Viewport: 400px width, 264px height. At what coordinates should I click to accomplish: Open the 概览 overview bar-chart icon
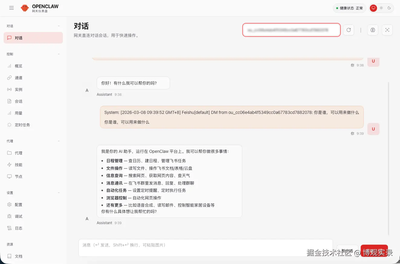point(9,66)
